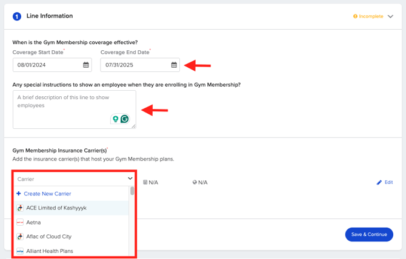Open the Coverage Start Date calendar picker

(86, 65)
